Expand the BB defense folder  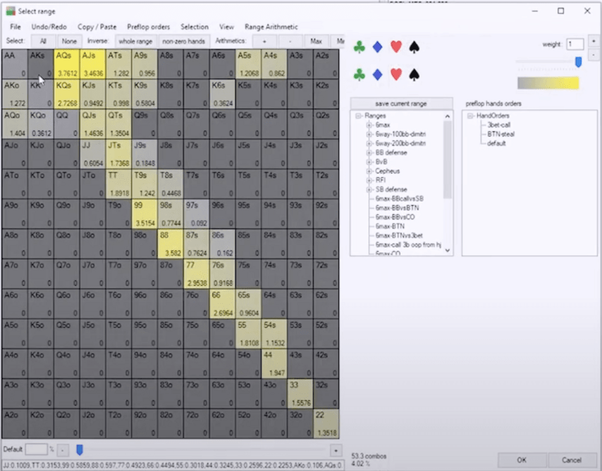click(369, 152)
